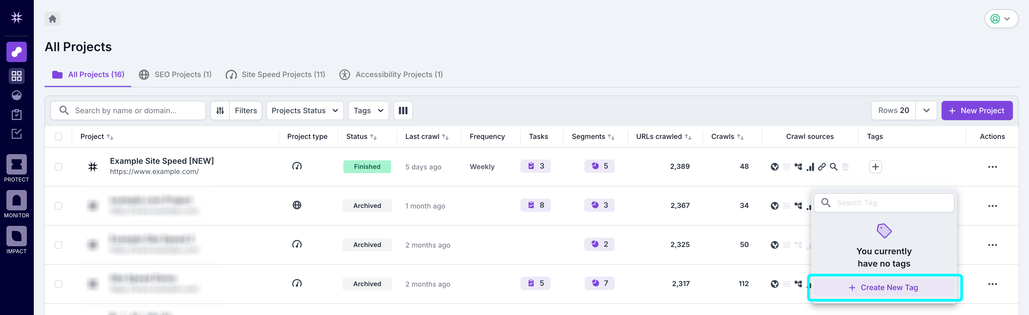
Task: Open the MONITOR app
Action: coord(16,204)
